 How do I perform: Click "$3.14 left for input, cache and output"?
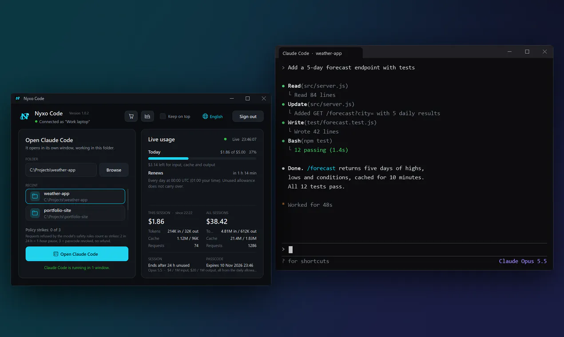182,165
